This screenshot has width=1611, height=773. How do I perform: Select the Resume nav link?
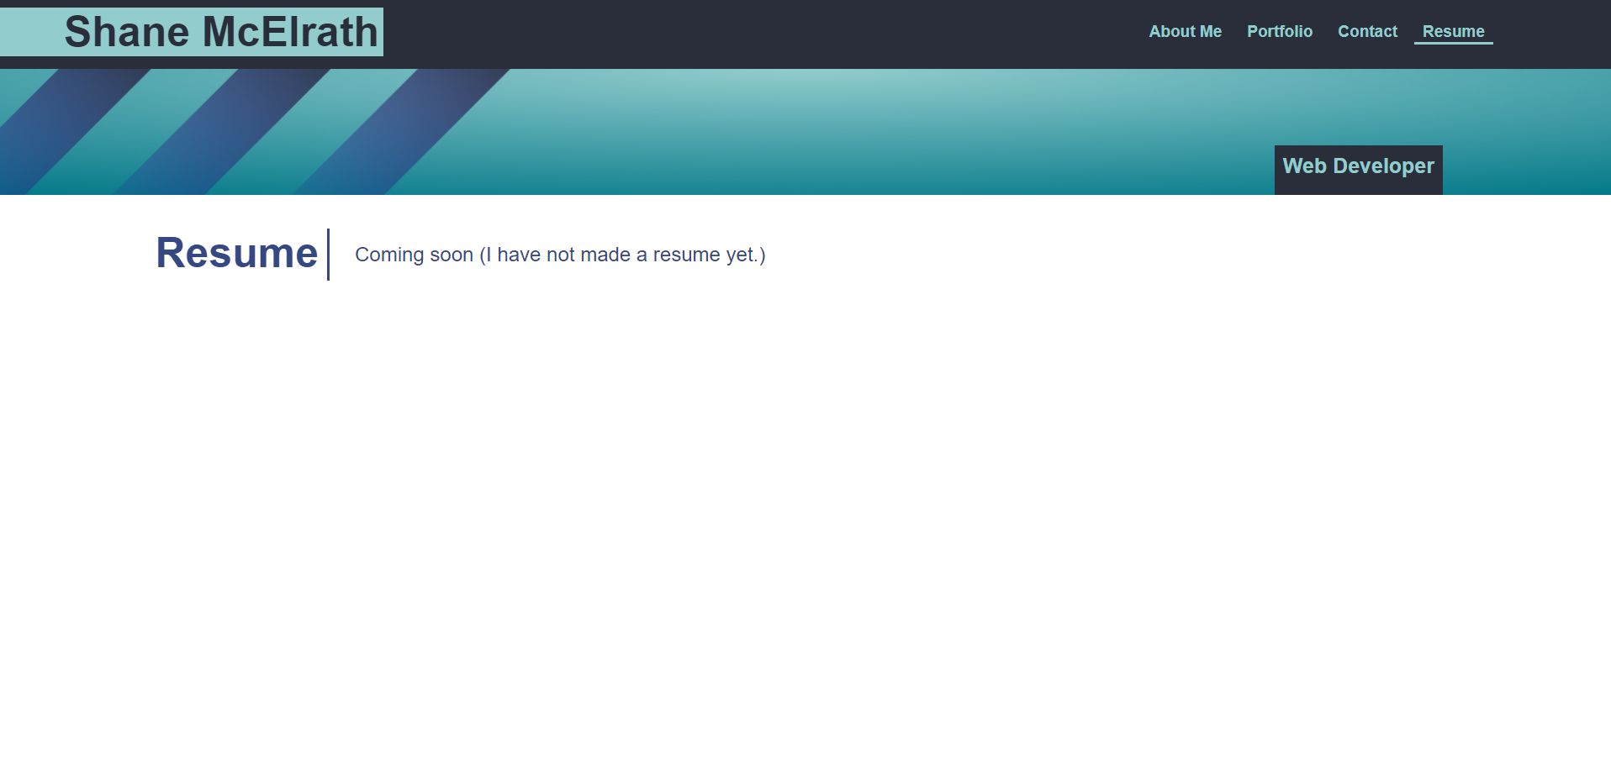(x=1453, y=32)
